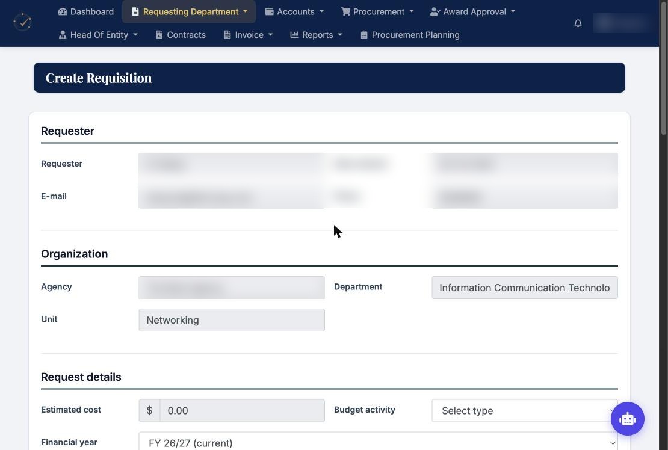Click the Invoice document icon
668x450 pixels.
tap(227, 35)
